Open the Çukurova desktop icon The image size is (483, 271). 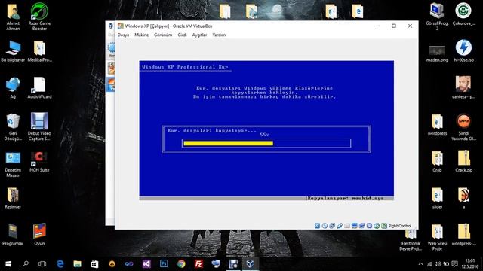pos(463,15)
